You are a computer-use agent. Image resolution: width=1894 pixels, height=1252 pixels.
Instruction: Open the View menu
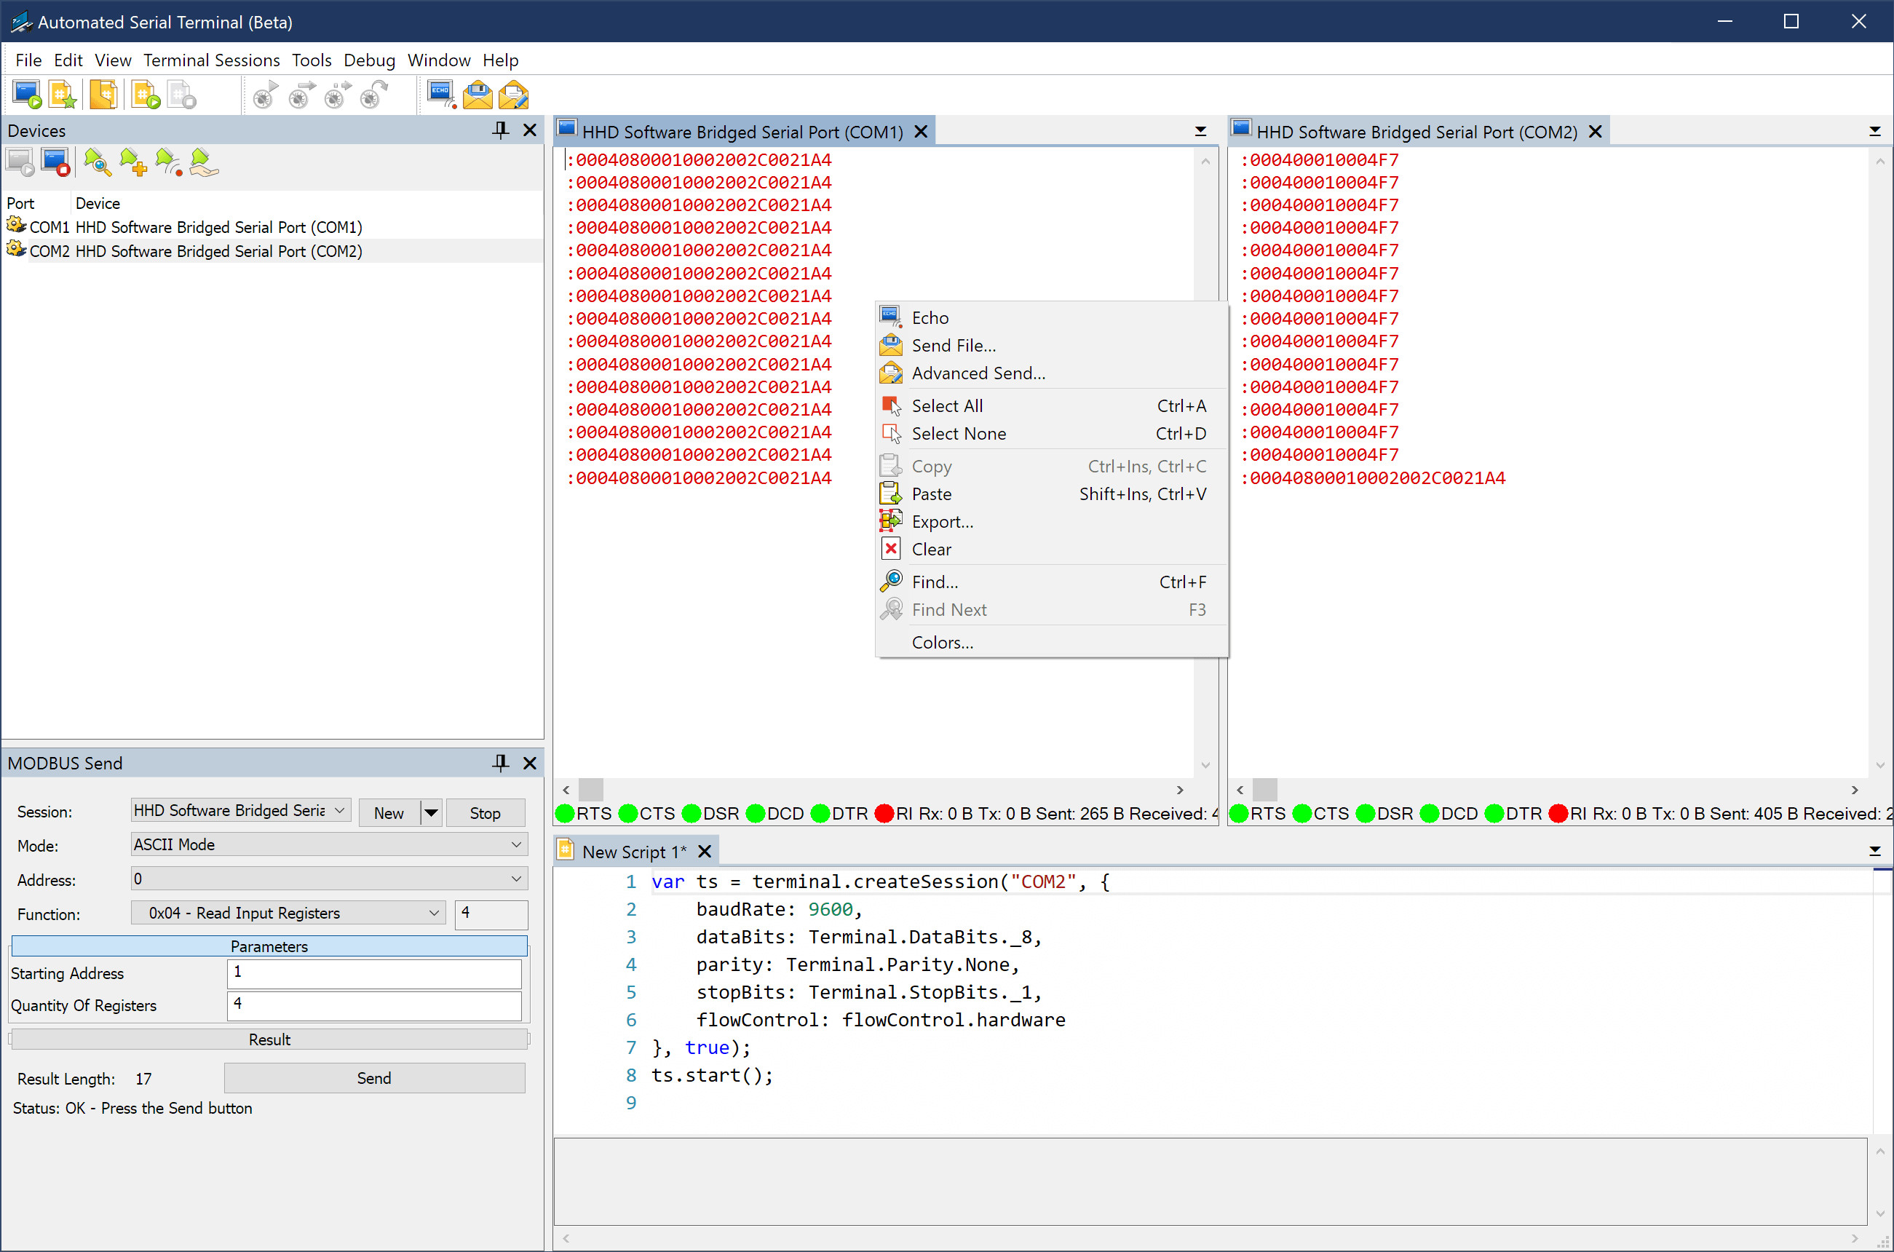pyautogui.click(x=113, y=60)
